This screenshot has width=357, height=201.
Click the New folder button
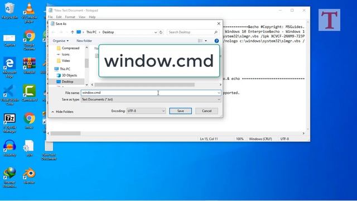(84, 41)
